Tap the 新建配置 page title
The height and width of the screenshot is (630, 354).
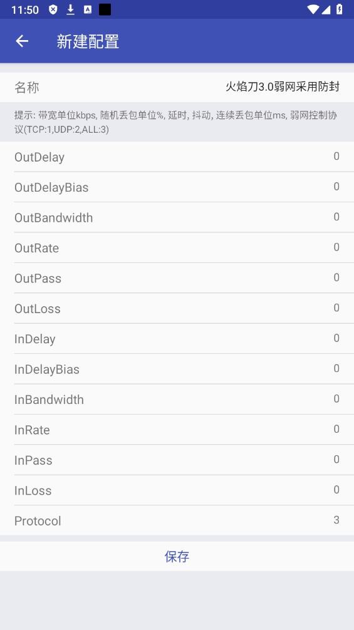point(88,41)
